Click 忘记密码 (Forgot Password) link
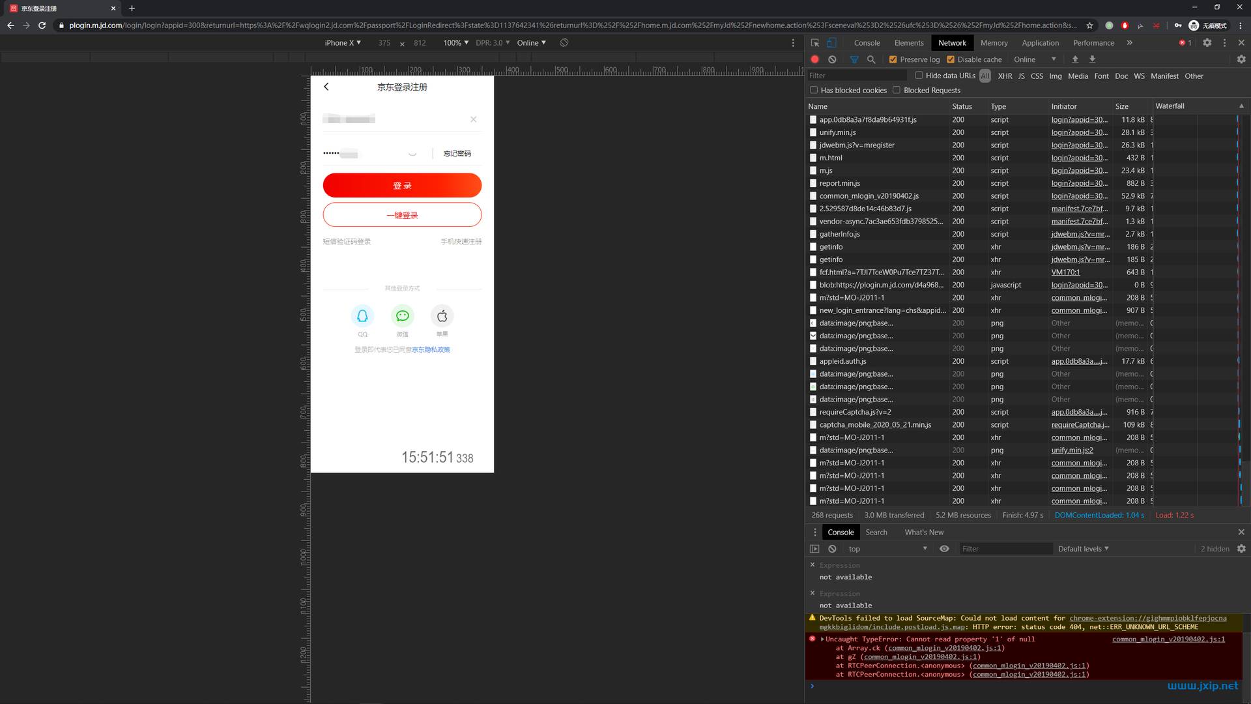 tap(458, 153)
